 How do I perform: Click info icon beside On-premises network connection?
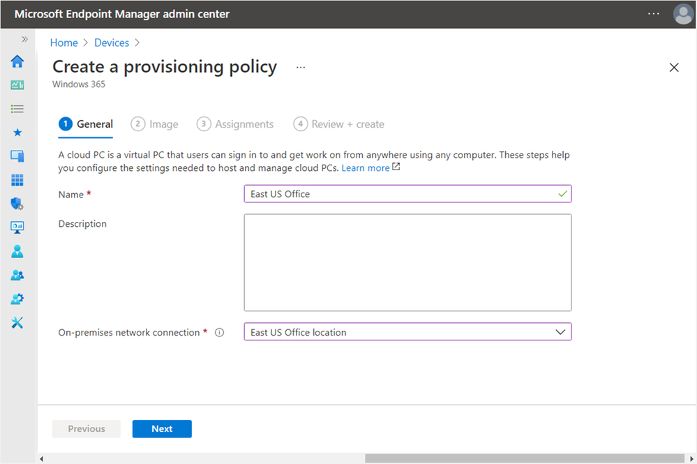click(x=220, y=333)
